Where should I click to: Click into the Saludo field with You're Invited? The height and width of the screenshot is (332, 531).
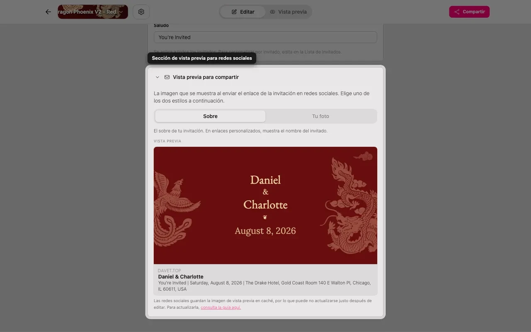(x=265, y=37)
